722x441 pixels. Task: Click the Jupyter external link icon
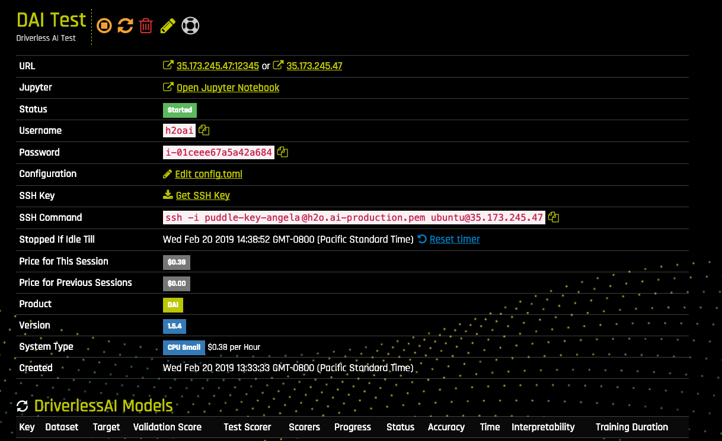click(168, 88)
